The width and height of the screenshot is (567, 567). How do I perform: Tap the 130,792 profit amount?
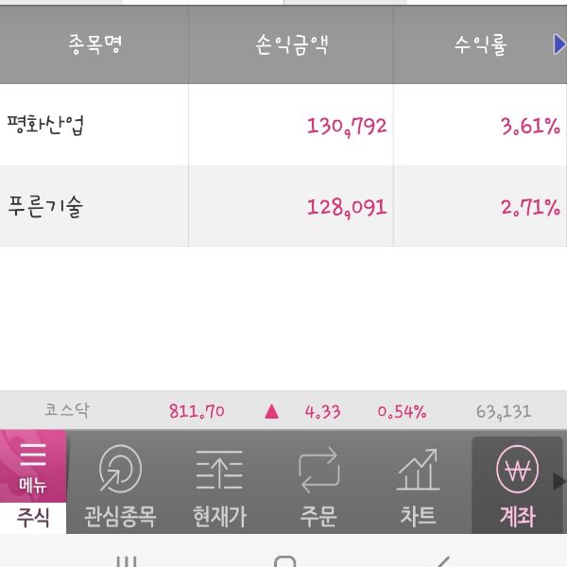(x=347, y=126)
